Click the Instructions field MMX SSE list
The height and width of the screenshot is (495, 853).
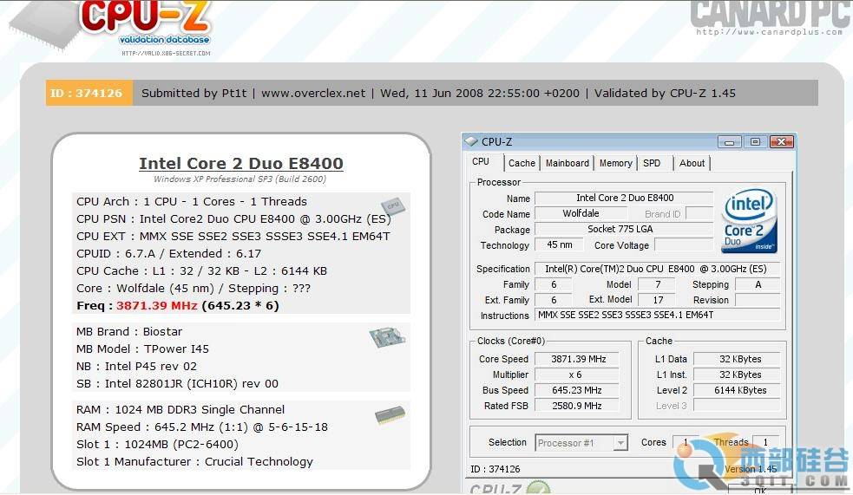click(657, 316)
